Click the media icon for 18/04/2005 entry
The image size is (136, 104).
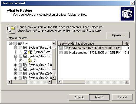coord(66,52)
